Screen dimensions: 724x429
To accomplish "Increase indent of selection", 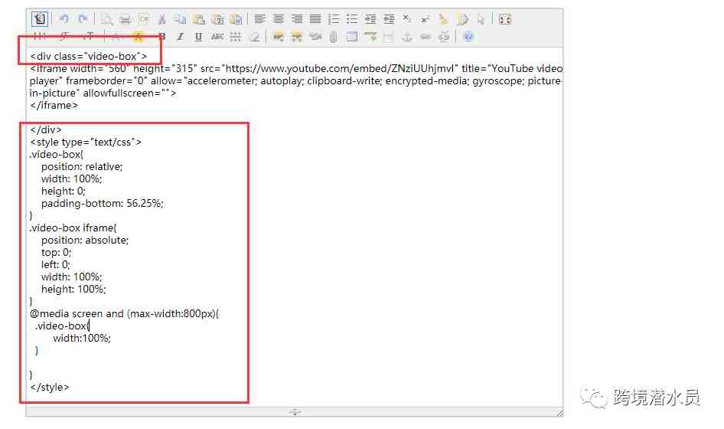I will [370, 19].
